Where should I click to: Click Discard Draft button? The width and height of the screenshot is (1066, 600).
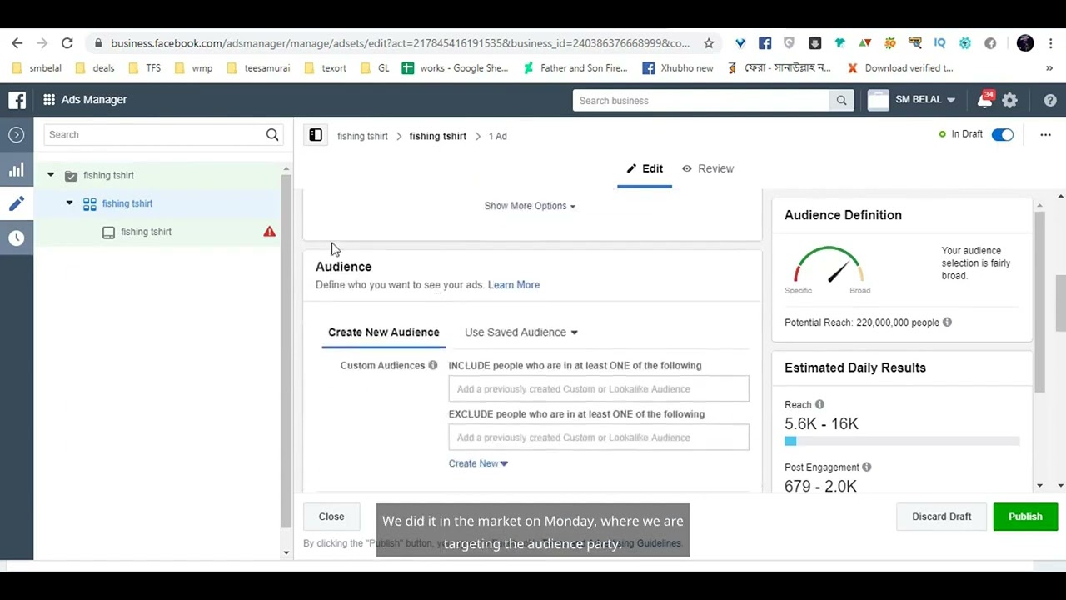(942, 517)
